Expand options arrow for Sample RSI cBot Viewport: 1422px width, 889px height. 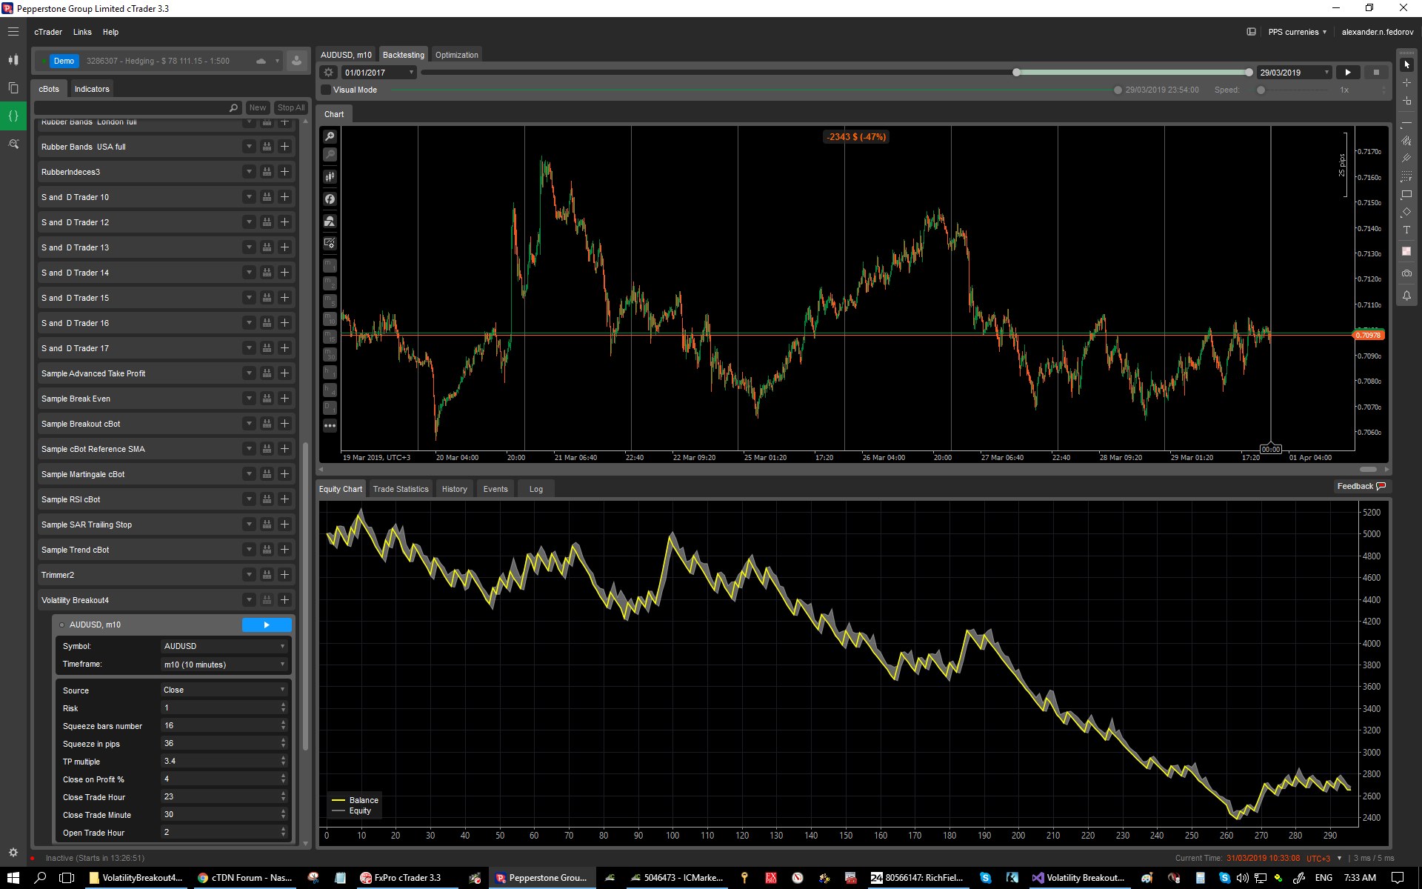click(x=249, y=499)
